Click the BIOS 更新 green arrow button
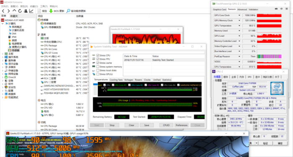This screenshot has height=157, width=293. [x=57, y=11]
